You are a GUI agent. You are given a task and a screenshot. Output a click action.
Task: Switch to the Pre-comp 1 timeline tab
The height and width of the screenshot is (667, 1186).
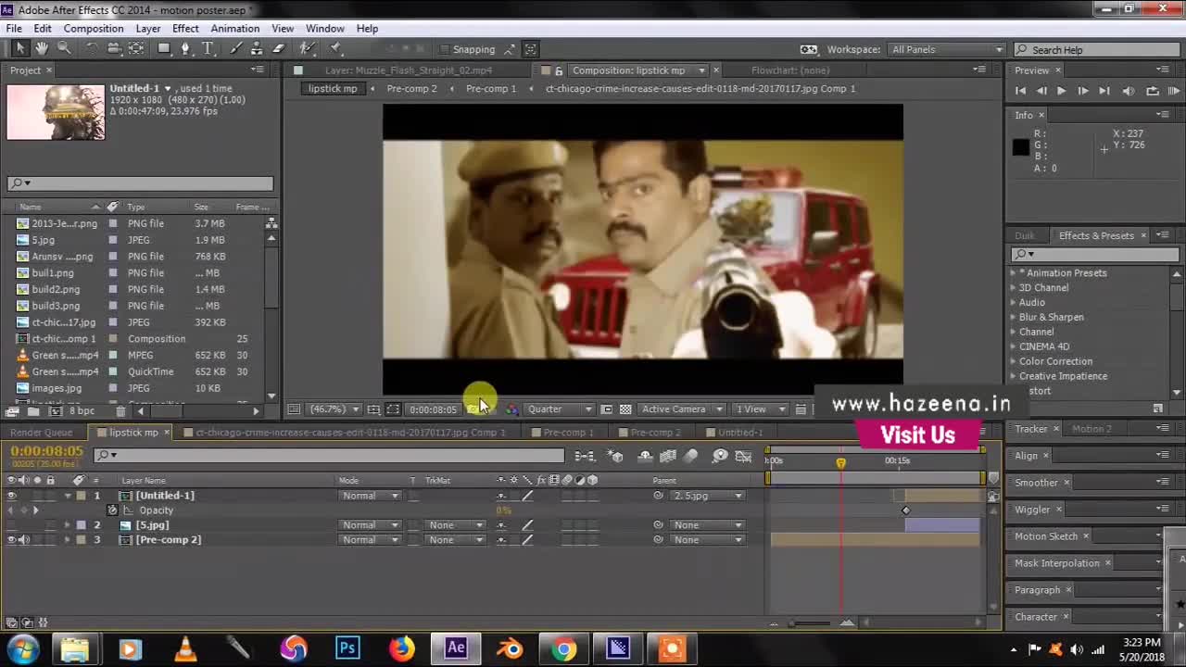tap(568, 433)
